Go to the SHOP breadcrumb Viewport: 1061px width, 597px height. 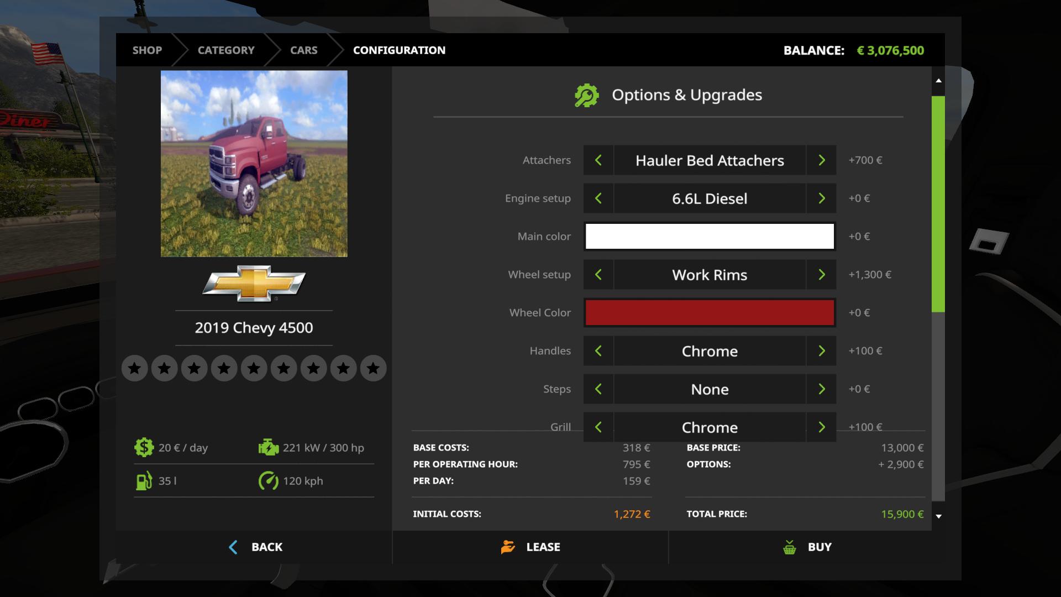click(x=147, y=50)
